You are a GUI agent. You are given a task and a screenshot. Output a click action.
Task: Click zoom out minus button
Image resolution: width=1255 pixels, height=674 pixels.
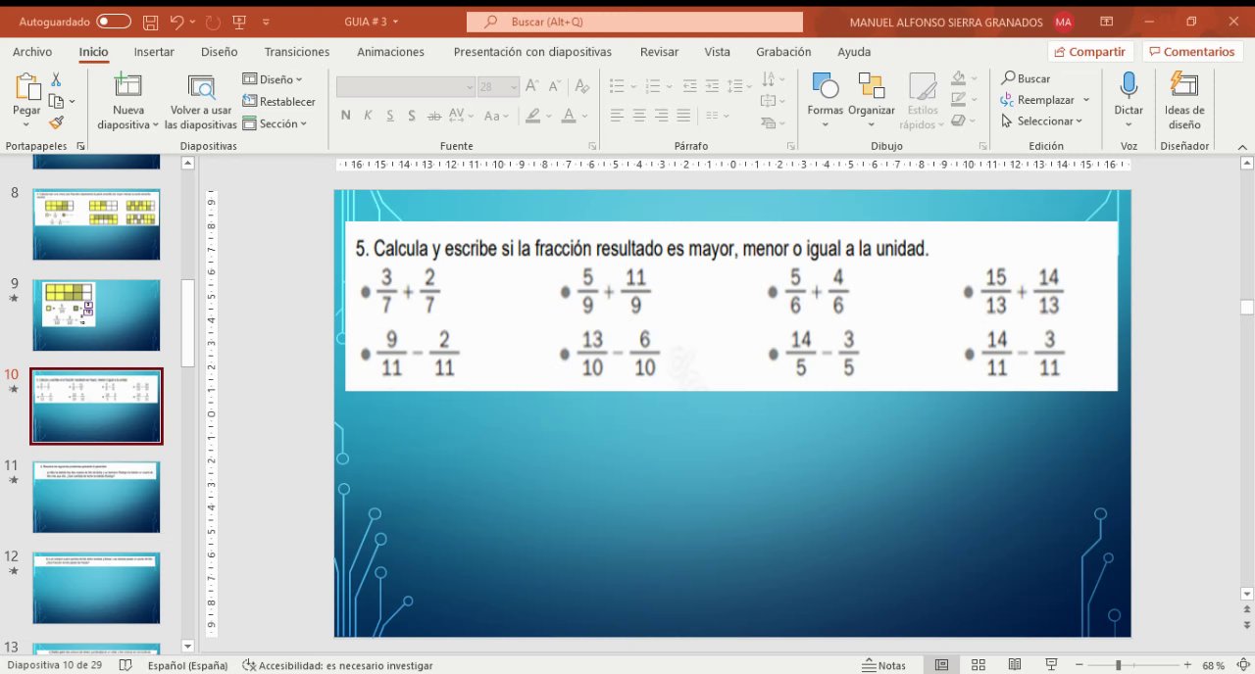coord(1079,665)
